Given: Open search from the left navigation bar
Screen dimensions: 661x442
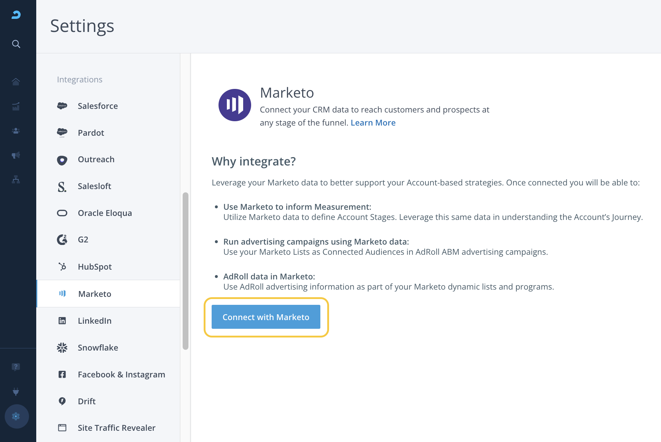Looking at the screenshot, I should tap(16, 44).
